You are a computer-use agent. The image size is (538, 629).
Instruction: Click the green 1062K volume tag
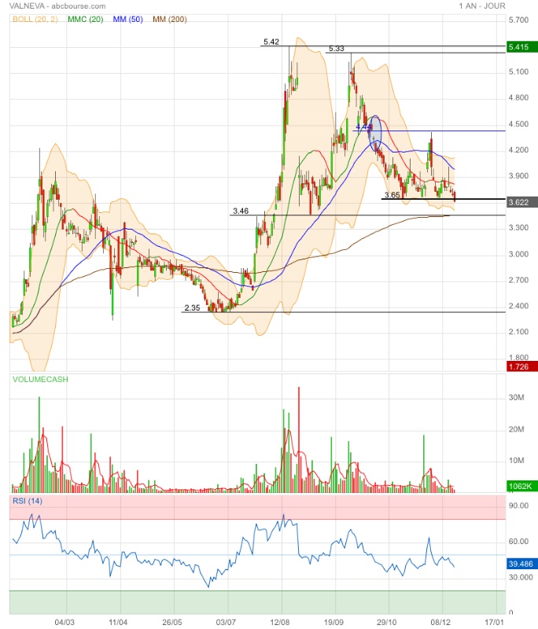(x=522, y=486)
